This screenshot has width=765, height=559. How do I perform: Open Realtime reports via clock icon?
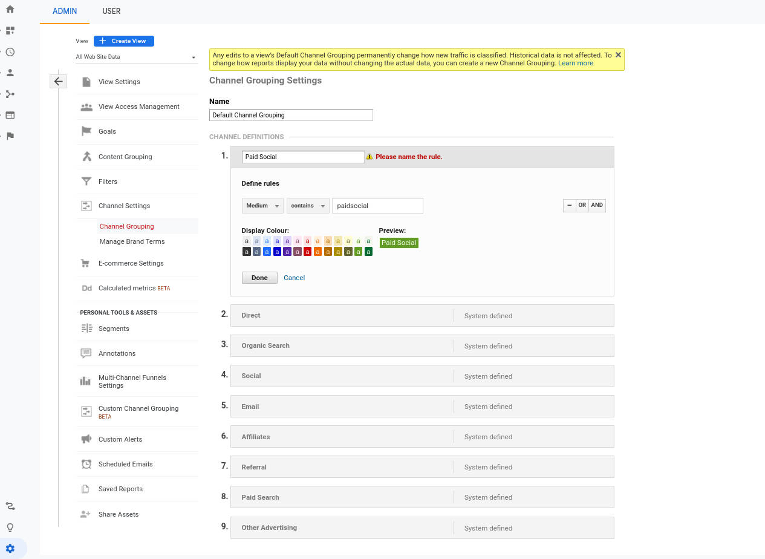pyautogui.click(x=10, y=52)
